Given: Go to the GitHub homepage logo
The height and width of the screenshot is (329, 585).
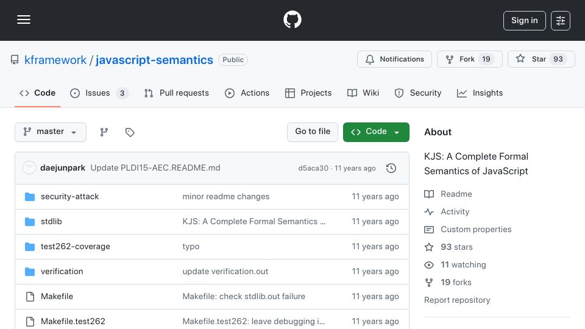Looking at the screenshot, I should [x=292, y=19].
